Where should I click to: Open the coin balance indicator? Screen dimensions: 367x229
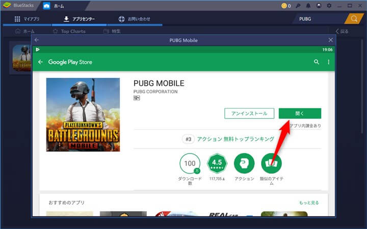286,6
